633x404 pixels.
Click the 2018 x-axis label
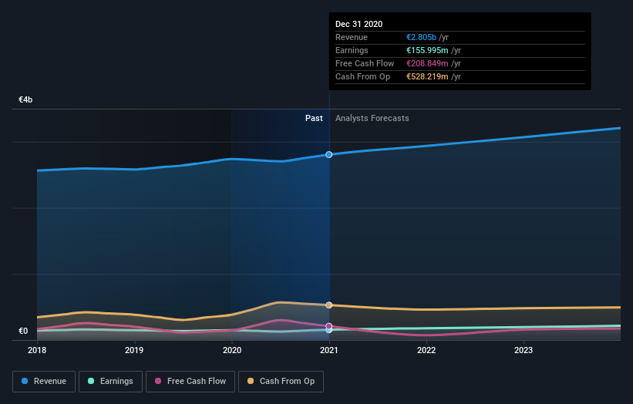[x=37, y=350]
